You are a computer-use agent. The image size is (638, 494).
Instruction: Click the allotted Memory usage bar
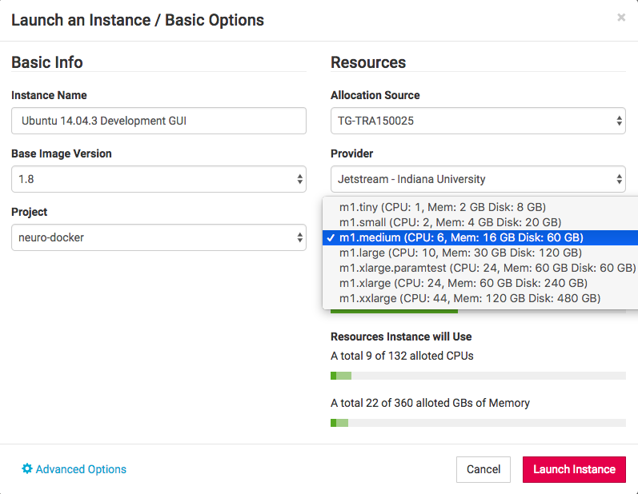click(x=478, y=423)
